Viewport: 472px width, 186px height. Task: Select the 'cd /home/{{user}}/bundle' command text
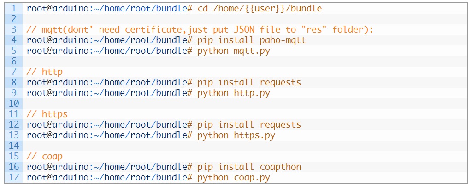coord(260,9)
